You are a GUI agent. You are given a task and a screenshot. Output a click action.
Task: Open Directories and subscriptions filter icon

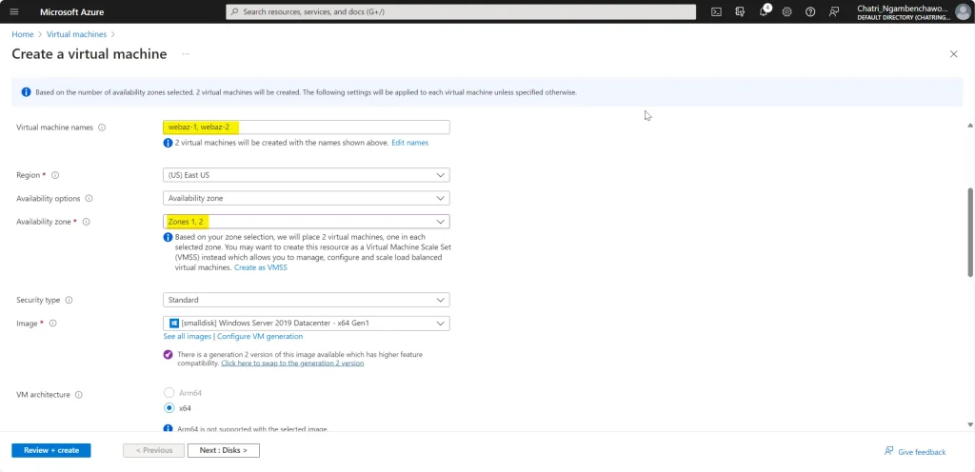[x=740, y=11]
